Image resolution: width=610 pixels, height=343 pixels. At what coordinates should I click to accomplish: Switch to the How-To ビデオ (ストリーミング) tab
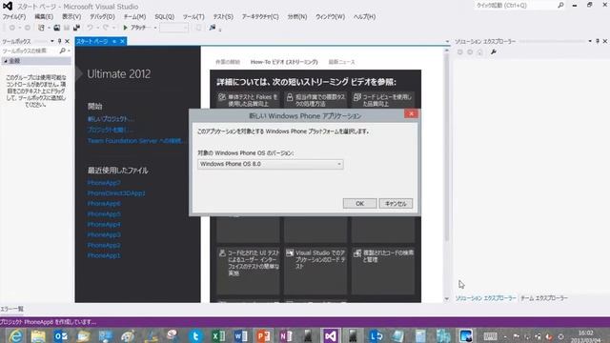[x=284, y=62]
